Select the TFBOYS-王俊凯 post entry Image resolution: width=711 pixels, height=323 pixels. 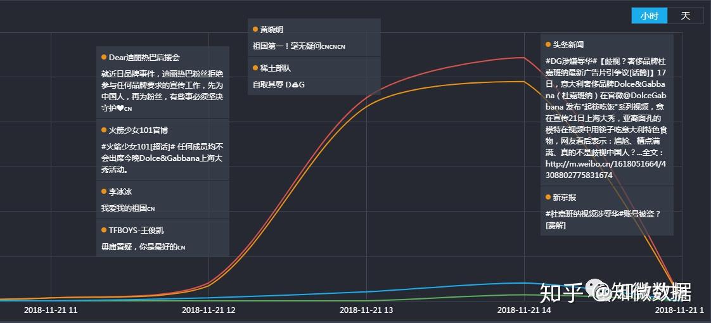pyautogui.click(x=163, y=238)
